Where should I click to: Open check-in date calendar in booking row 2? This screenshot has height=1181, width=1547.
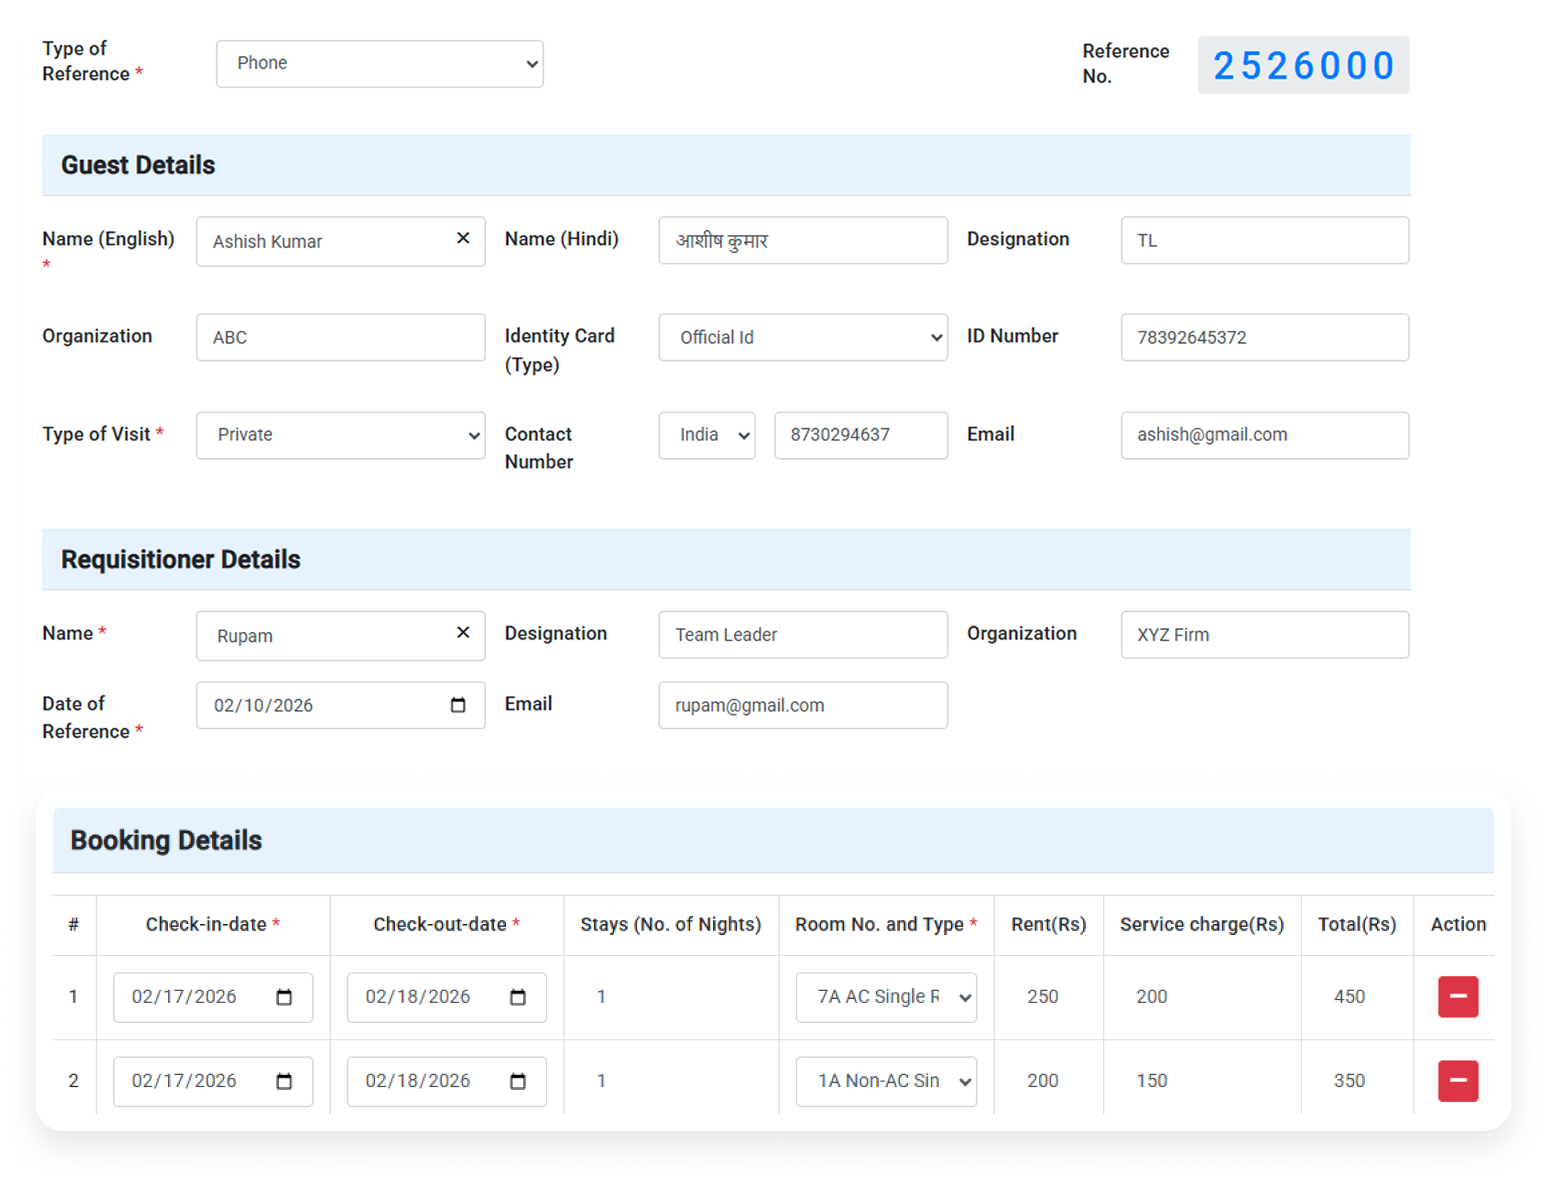point(284,1081)
